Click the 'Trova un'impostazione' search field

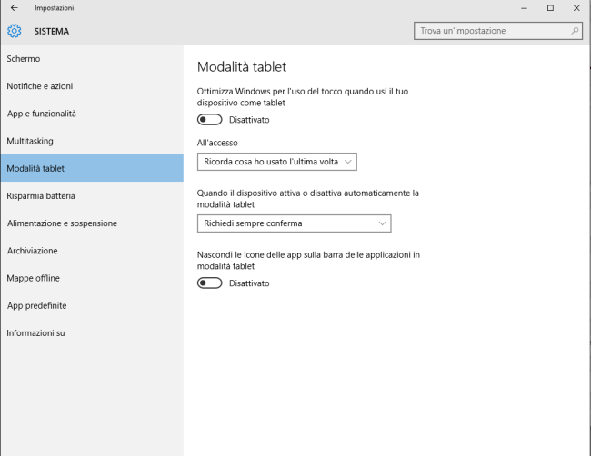pyautogui.click(x=491, y=31)
